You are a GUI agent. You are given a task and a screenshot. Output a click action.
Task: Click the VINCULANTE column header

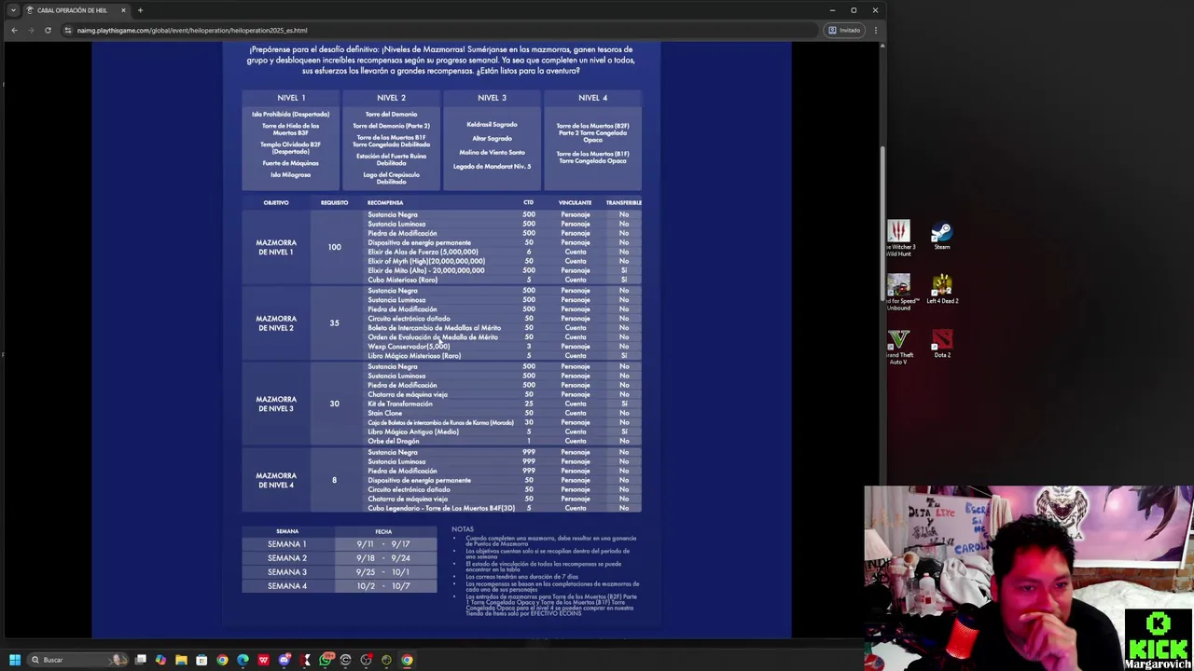[575, 202]
